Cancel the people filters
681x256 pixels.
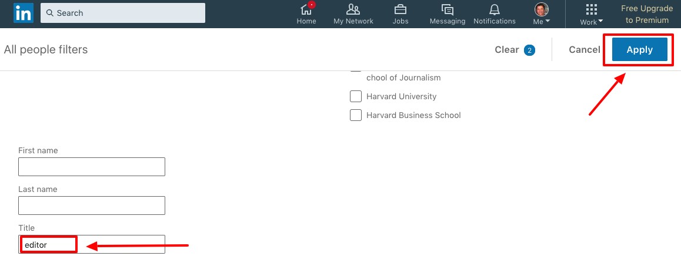point(584,50)
